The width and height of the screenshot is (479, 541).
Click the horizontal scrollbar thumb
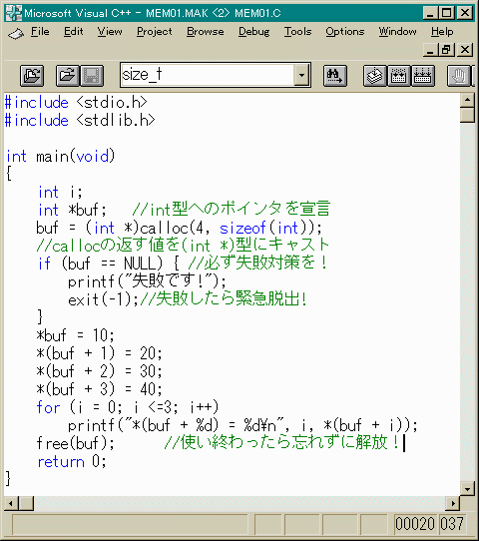tap(26, 503)
